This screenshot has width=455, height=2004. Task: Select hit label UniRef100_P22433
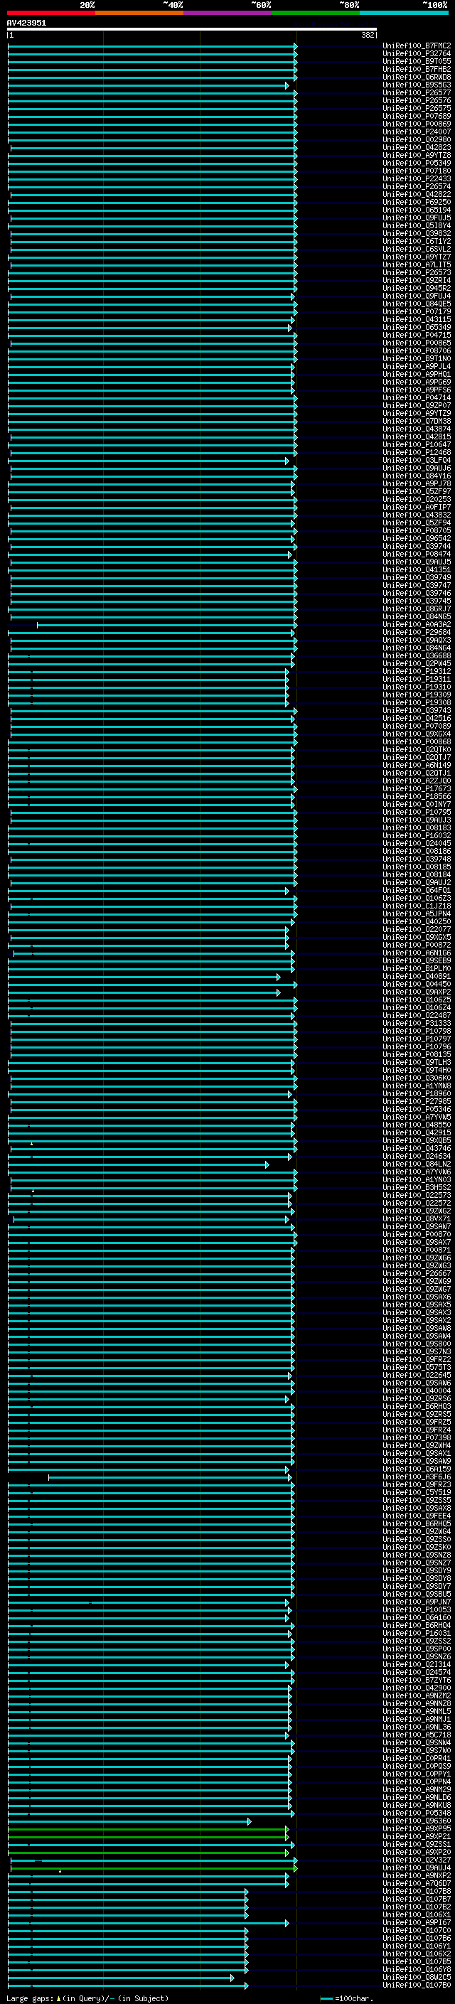(417, 178)
